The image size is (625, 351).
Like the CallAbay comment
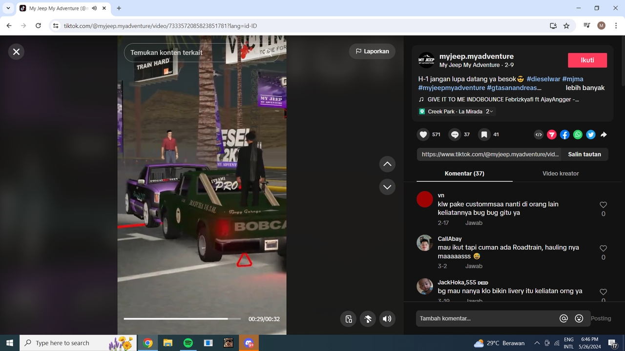pos(603,249)
